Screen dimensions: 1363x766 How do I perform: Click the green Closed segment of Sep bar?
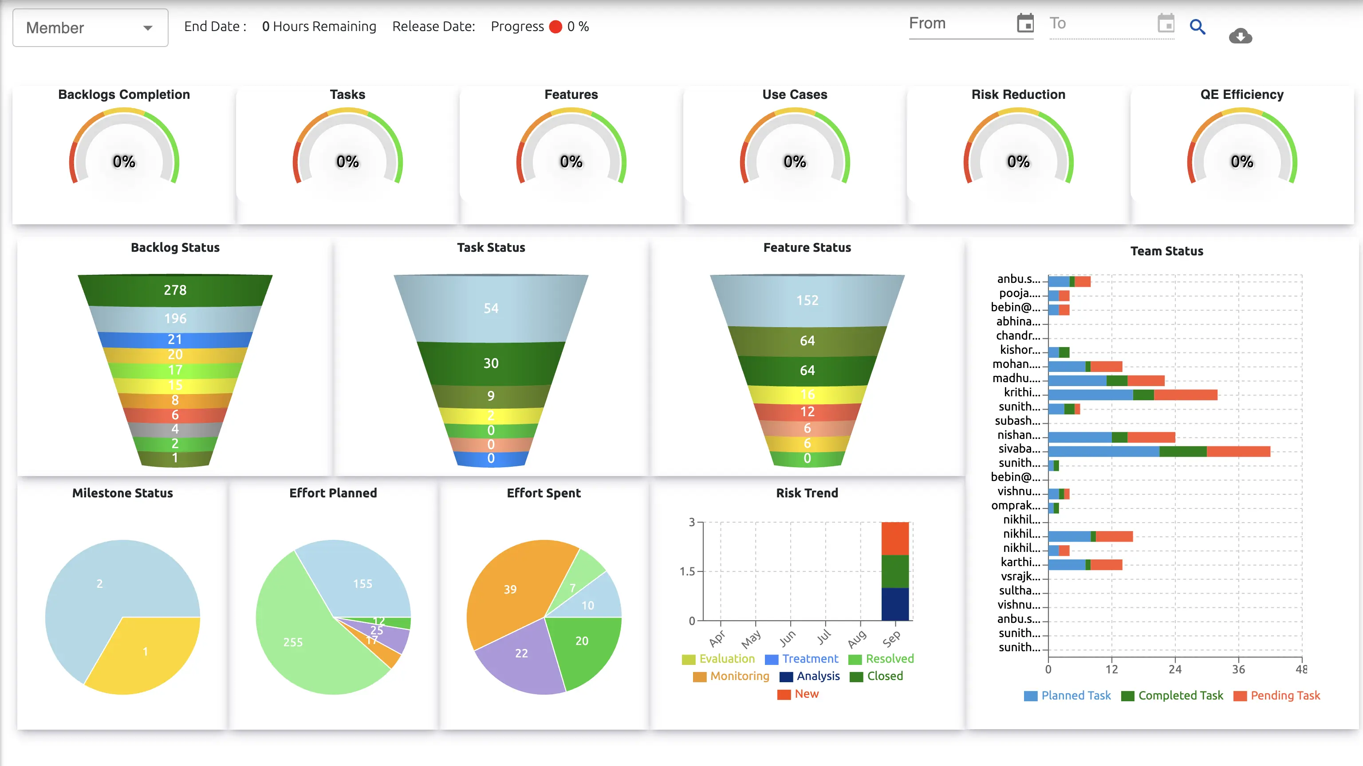tap(895, 571)
